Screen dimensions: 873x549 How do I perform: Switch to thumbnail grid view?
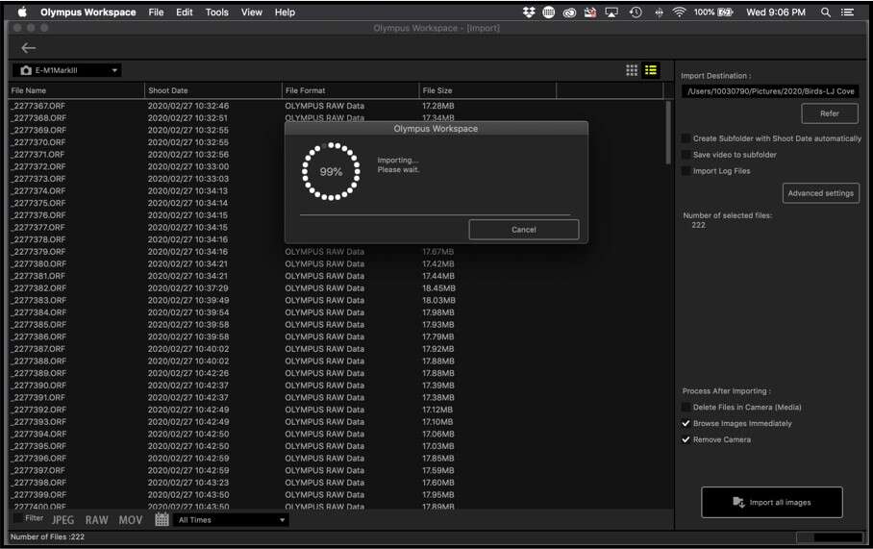(x=632, y=70)
